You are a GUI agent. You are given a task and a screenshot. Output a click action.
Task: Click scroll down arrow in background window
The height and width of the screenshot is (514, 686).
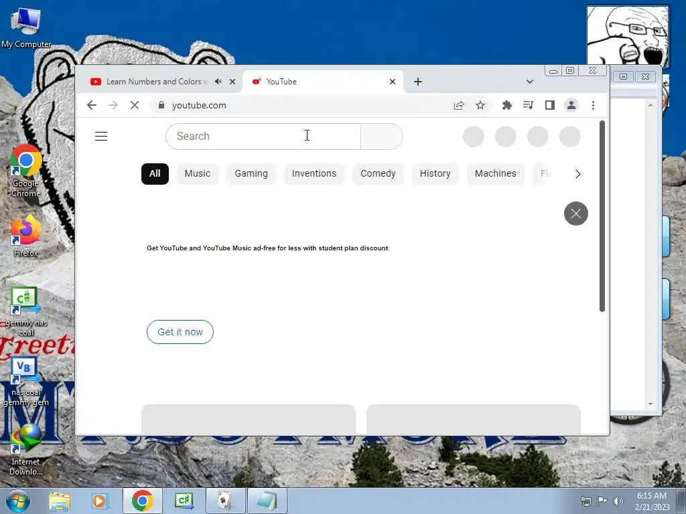point(650,404)
